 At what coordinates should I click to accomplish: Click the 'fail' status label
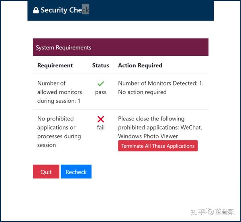coord(101,128)
